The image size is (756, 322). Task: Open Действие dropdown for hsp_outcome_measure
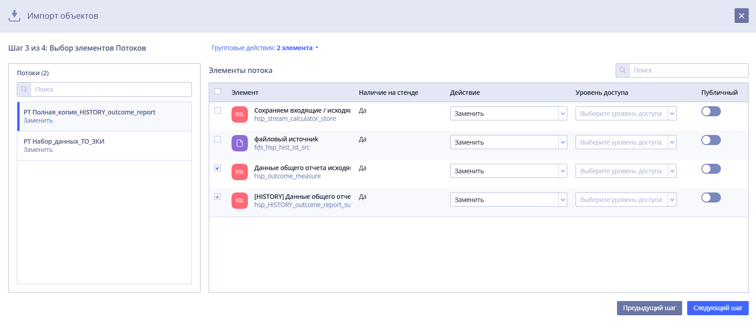[509, 171]
